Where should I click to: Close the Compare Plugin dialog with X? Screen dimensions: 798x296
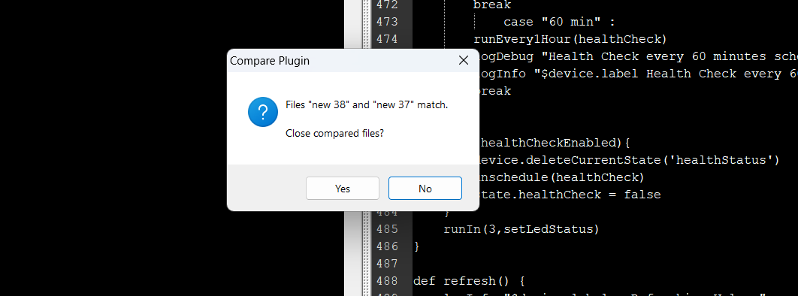pos(463,61)
